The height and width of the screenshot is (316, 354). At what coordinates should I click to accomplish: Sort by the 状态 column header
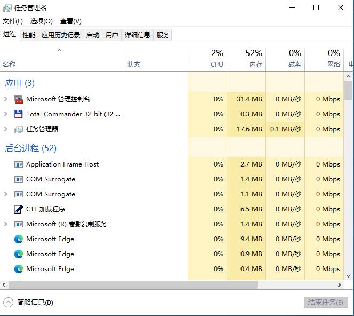pos(156,60)
